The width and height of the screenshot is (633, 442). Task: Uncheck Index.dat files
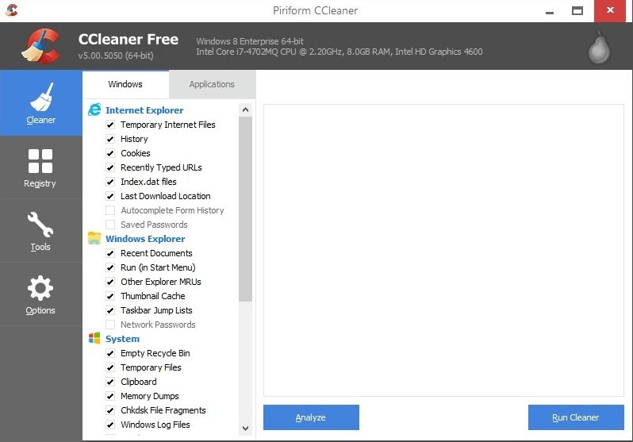click(110, 182)
